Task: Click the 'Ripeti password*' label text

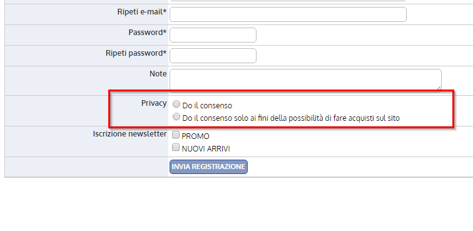Action: pos(136,53)
